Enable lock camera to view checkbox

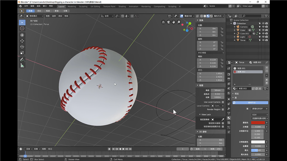(x=223, y=127)
